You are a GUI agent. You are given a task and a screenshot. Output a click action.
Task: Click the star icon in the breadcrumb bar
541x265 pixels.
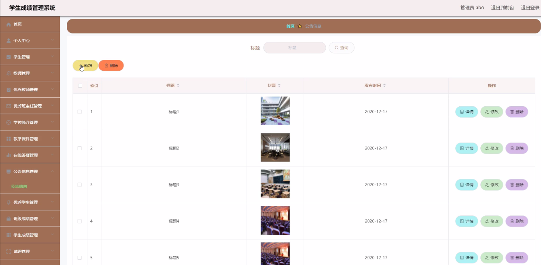pyautogui.click(x=299, y=25)
